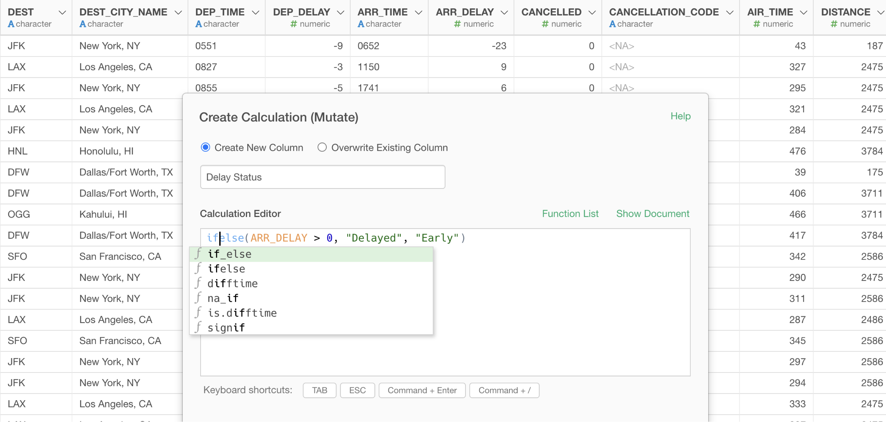The image size is (886, 422).
Task: Click the HNL destination cell
Action: (x=36, y=151)
